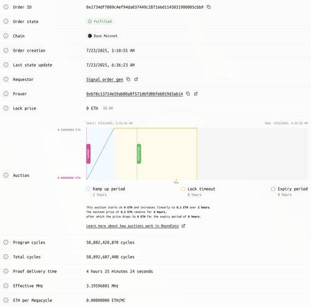Open the Prover address link
This screenshot has height=307, width=311.
tap(134, 94)
